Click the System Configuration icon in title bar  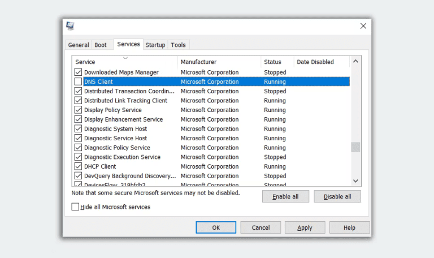70,26
